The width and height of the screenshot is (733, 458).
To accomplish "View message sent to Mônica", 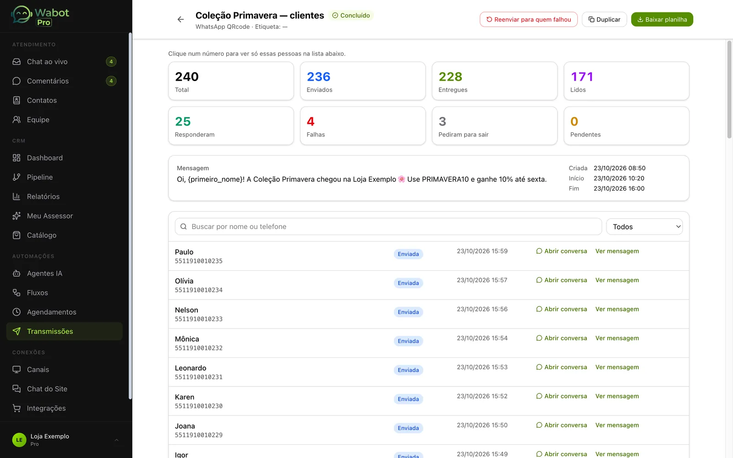I will (617, 338).
